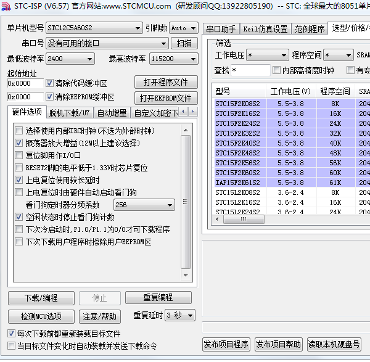
Task: Click the STC-ISP app icon in title bar
Action: click(6, 6)
